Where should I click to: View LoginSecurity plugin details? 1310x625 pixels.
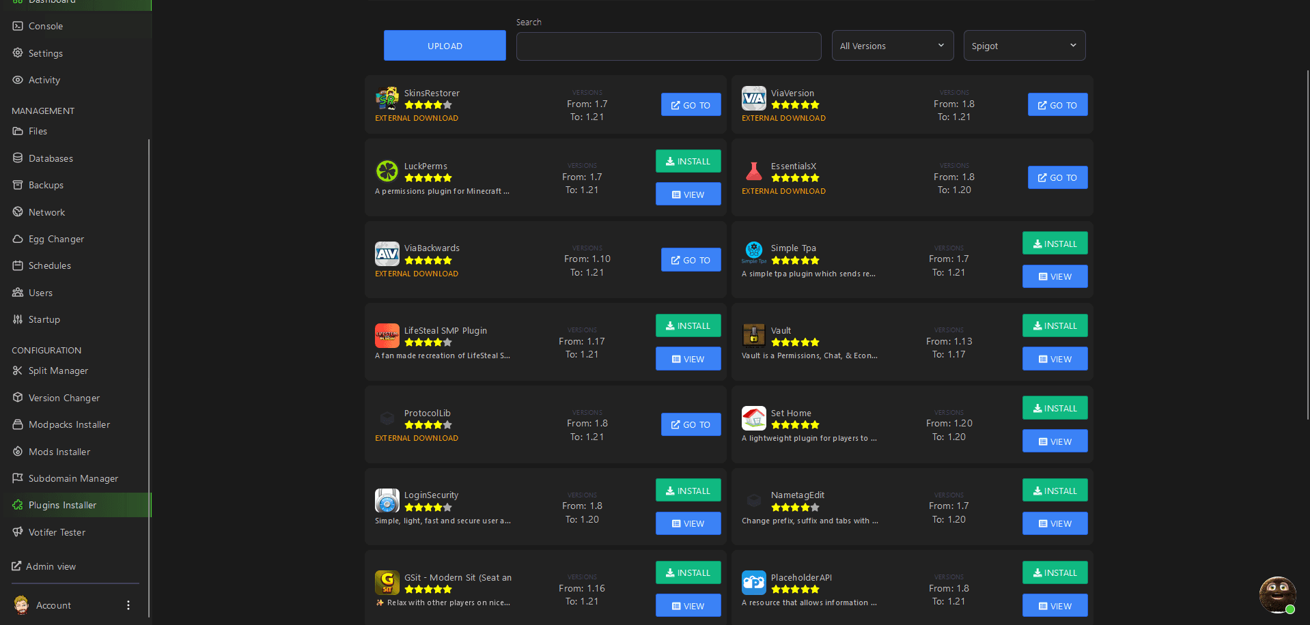(688, 523)
